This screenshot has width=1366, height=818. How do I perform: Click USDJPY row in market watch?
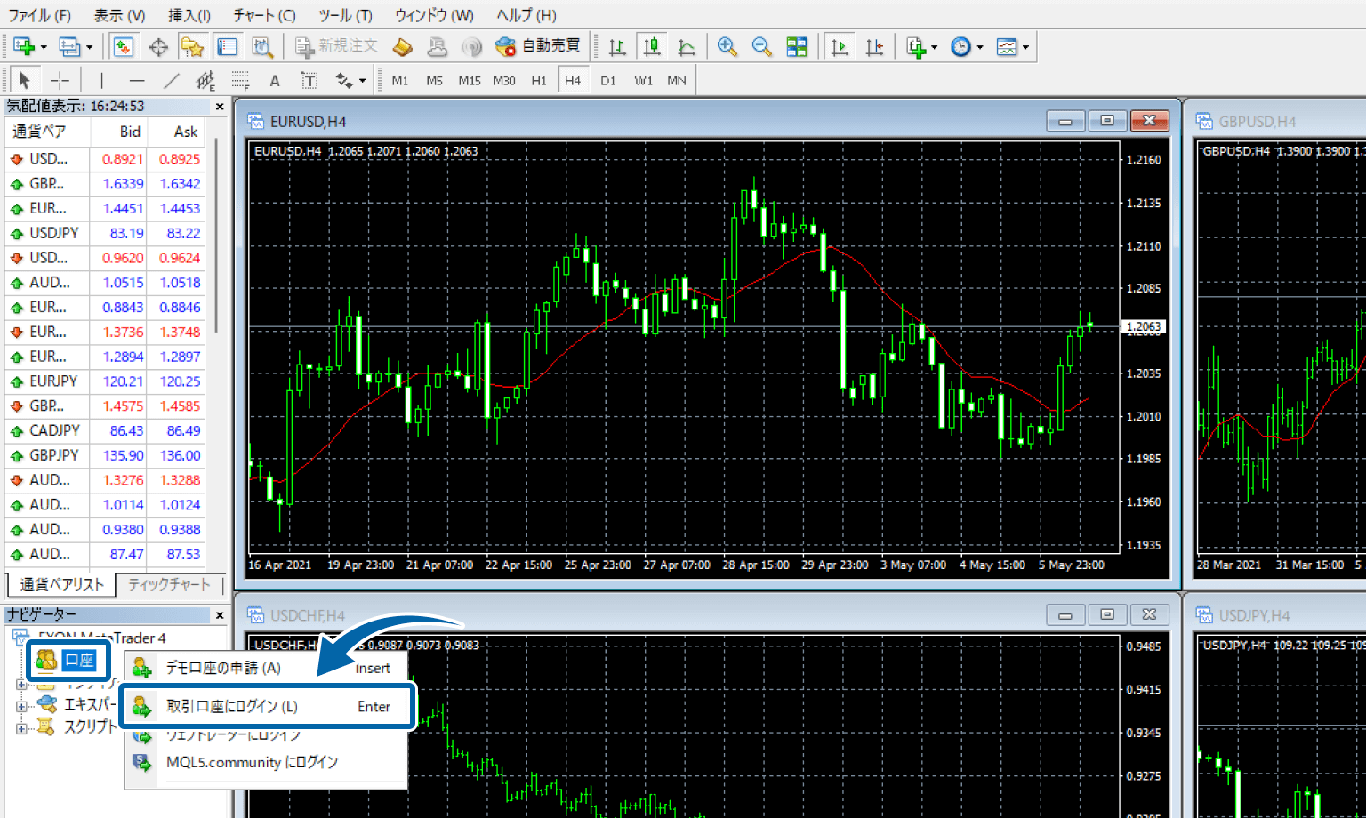click(x=105, y=233)
